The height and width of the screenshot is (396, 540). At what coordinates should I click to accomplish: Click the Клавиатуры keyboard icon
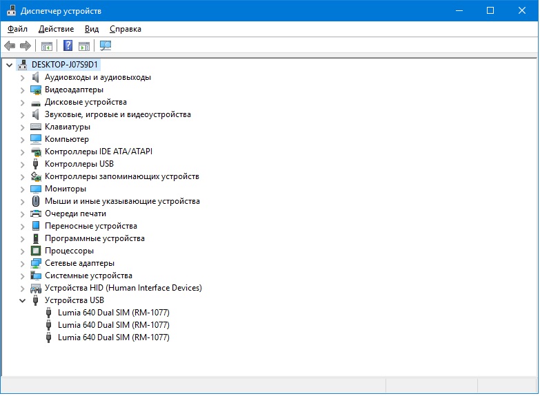click(35, 127)
